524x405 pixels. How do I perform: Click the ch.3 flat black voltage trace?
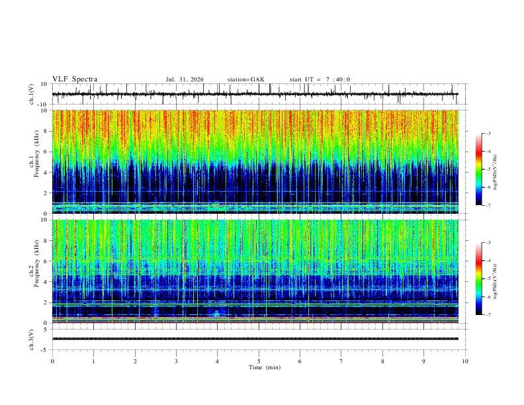255,339
